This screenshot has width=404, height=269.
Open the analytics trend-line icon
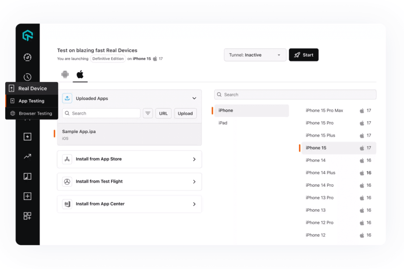coord(28,156)
